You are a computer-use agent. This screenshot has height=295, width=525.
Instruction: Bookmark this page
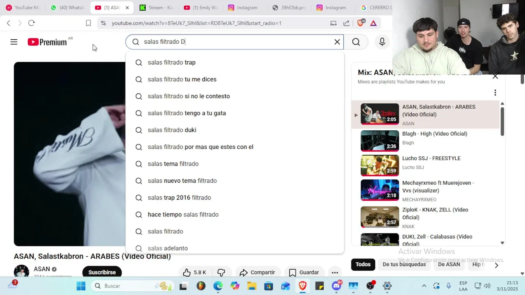coord(88,23)
